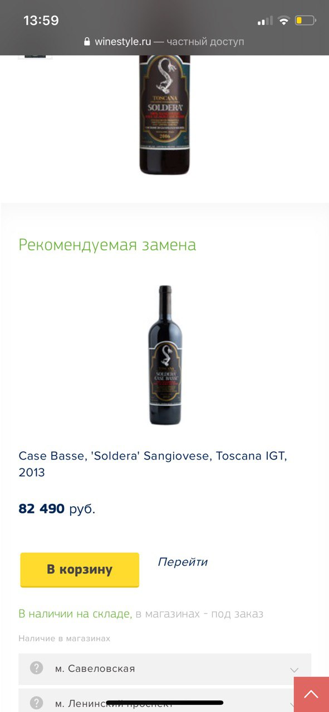Screen dimensions: 329x712
Task: Click the chevron on the Савеловская row
Action: [x=294, y=670]
